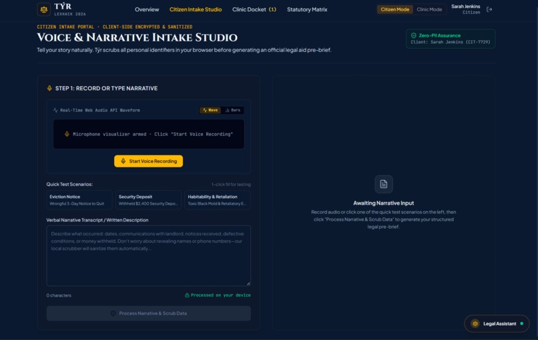Click the '1-click fill for testing' hint
The width and height of the screenshot is (538, 340).
point(231,185)
